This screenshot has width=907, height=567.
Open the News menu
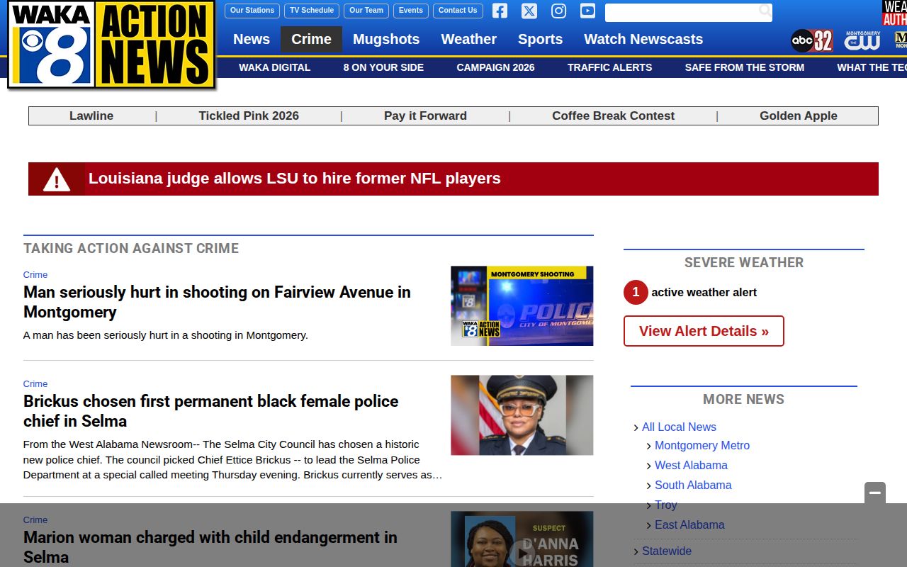coord(252,39)
